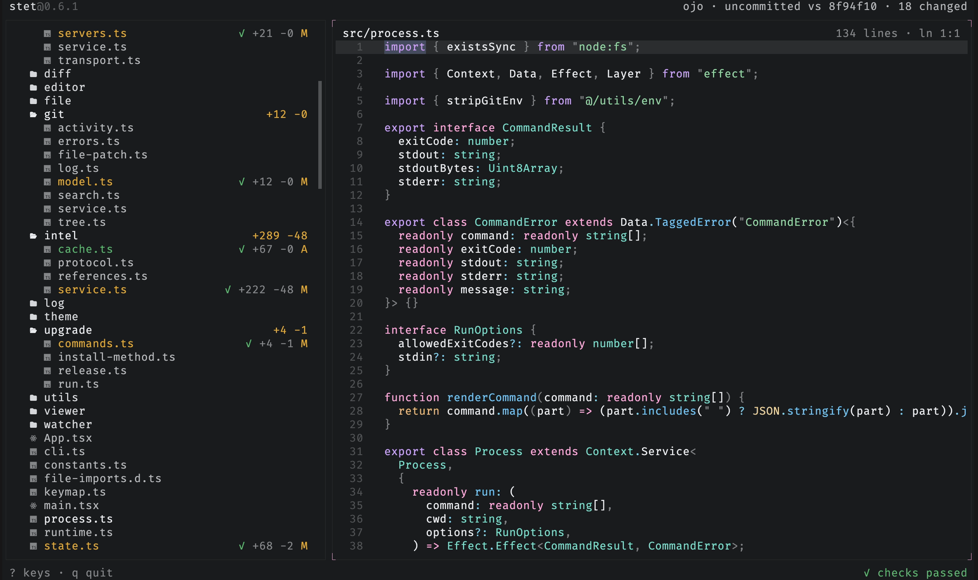Click the file tree scrollbar thumb
Viewport: 978px width, 580px height.
(x=320, y=135)
